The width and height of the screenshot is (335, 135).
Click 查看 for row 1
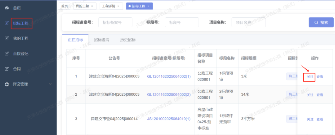coord(320,77)
